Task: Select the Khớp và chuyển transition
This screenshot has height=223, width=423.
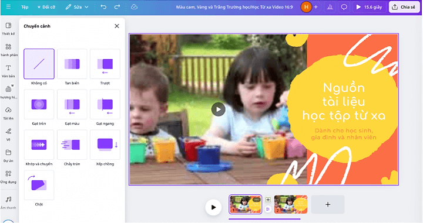Action: pos(39,145)
